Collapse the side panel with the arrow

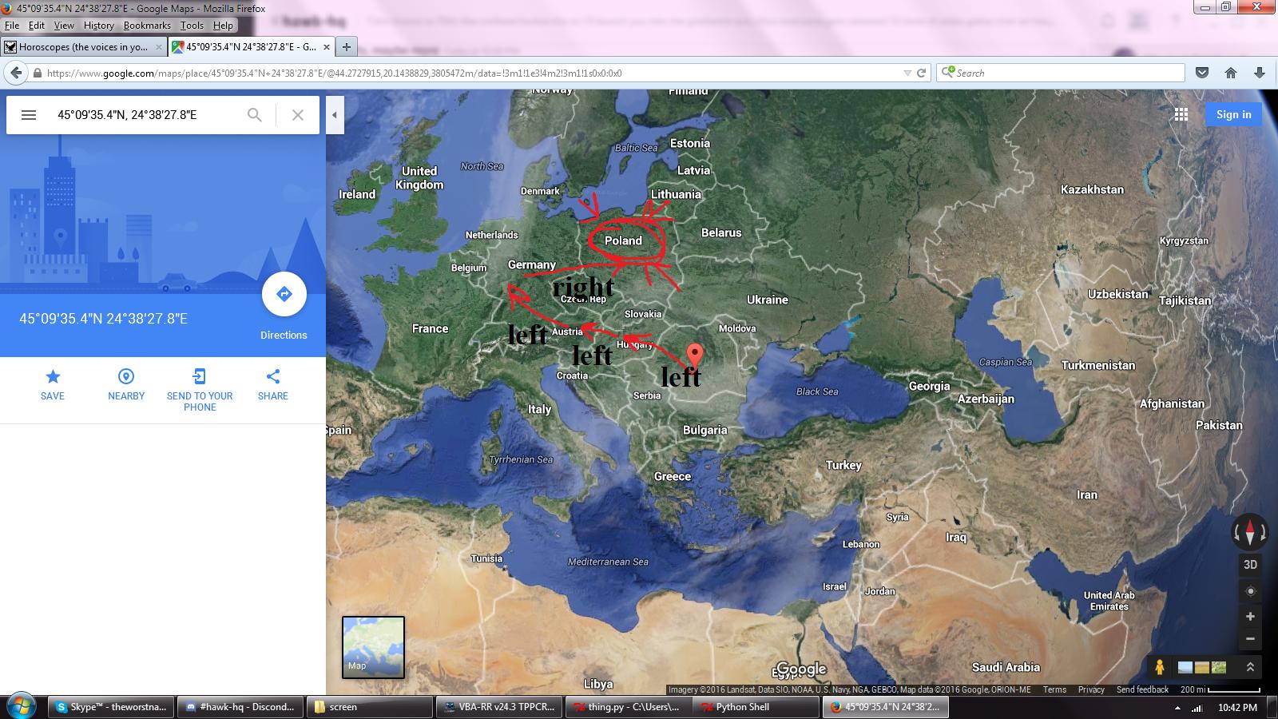[335, 115]
